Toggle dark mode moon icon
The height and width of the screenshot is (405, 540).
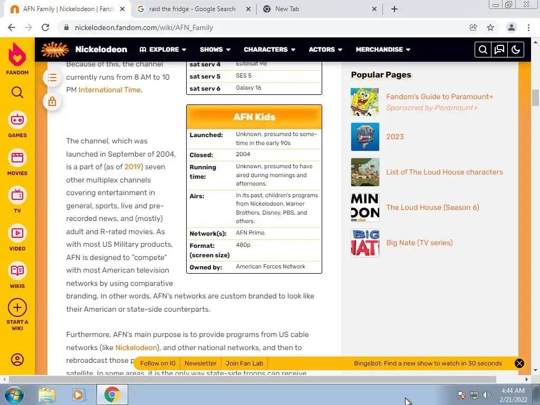(516, 50)
